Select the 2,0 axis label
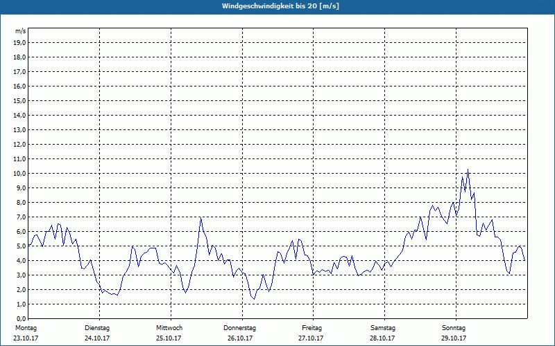 point(21,290)
